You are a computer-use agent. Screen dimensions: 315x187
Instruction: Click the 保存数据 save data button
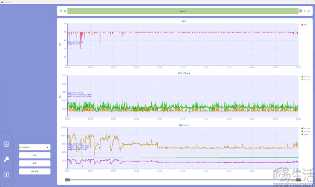[x=34, y=172]
